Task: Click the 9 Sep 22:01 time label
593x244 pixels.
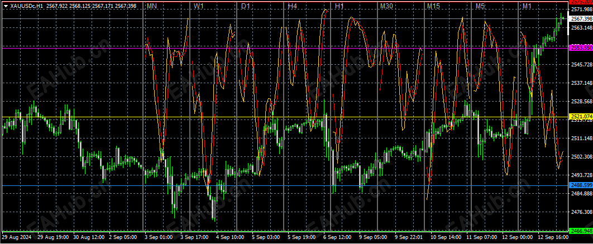Action: (408, 237)
